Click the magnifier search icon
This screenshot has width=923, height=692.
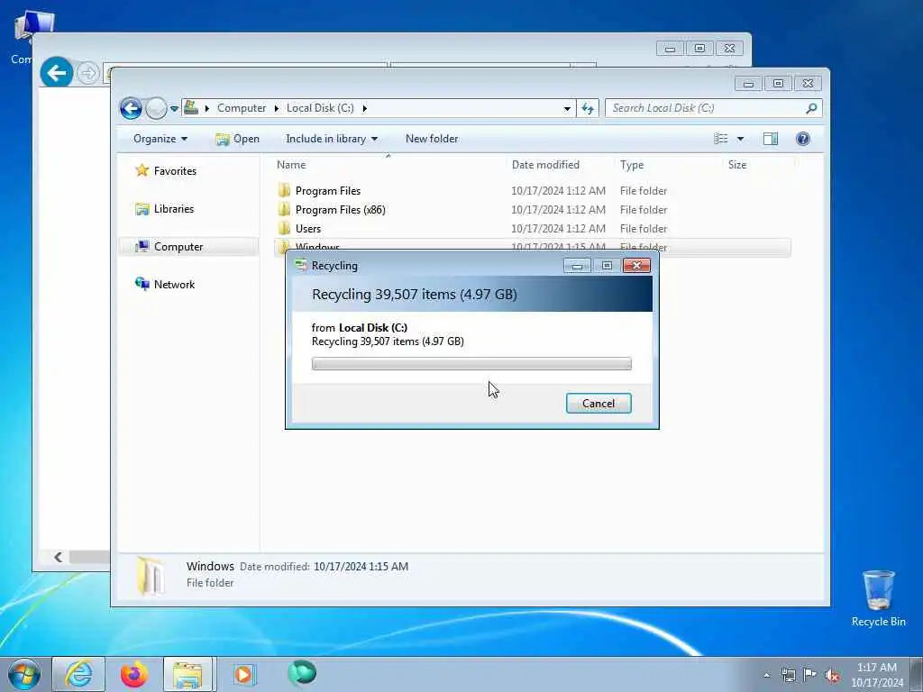(x=812, y=108)
